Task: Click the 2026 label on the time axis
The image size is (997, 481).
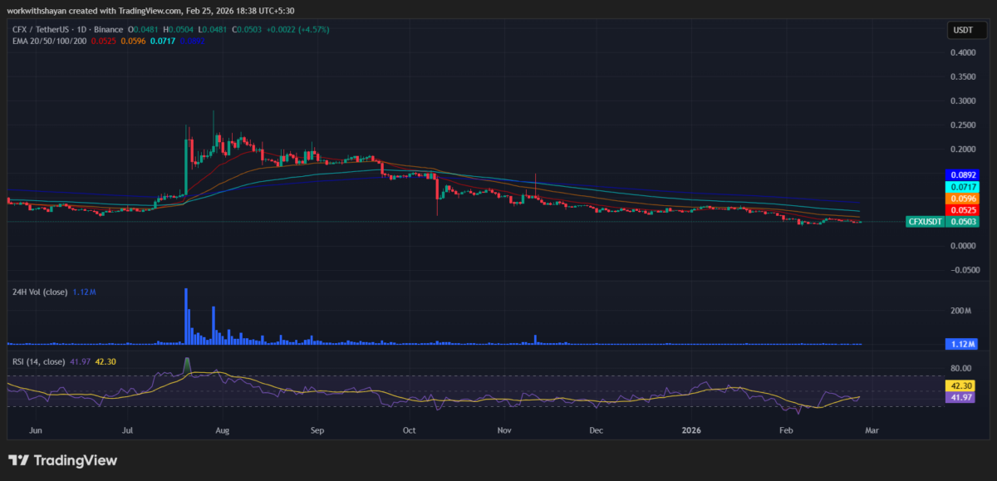Action: click(x=691, y=430)
